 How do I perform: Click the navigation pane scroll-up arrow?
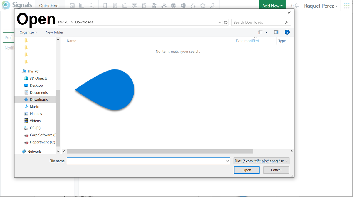click(x=58, y=40)
